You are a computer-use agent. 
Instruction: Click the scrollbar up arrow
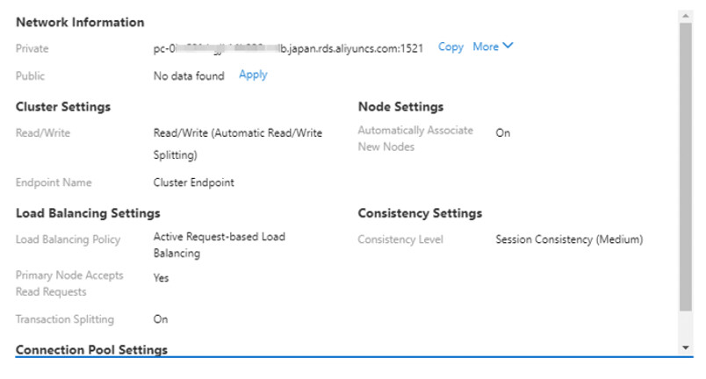(x=686, y=16)
